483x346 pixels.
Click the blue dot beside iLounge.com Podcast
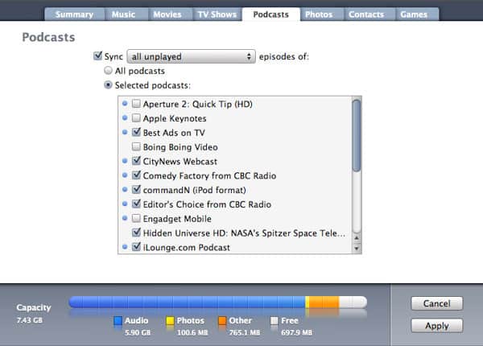[125, 247]
